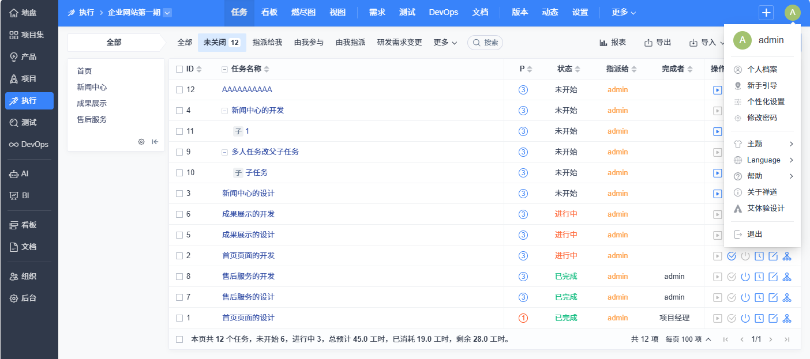Click the close (power) icon on task 8
810x359 pixels.
click(x=745, y=277)
